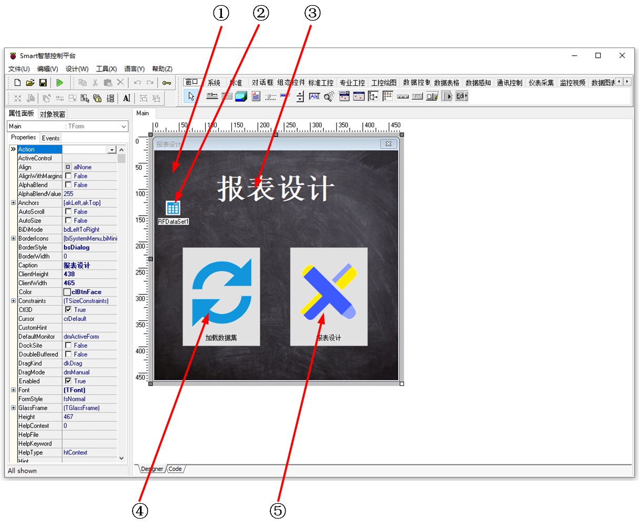The width and height of the screenshot is (639, 528).
Task: Toggle the DoubleBuffered checkbox
Action: coord(68,354)
